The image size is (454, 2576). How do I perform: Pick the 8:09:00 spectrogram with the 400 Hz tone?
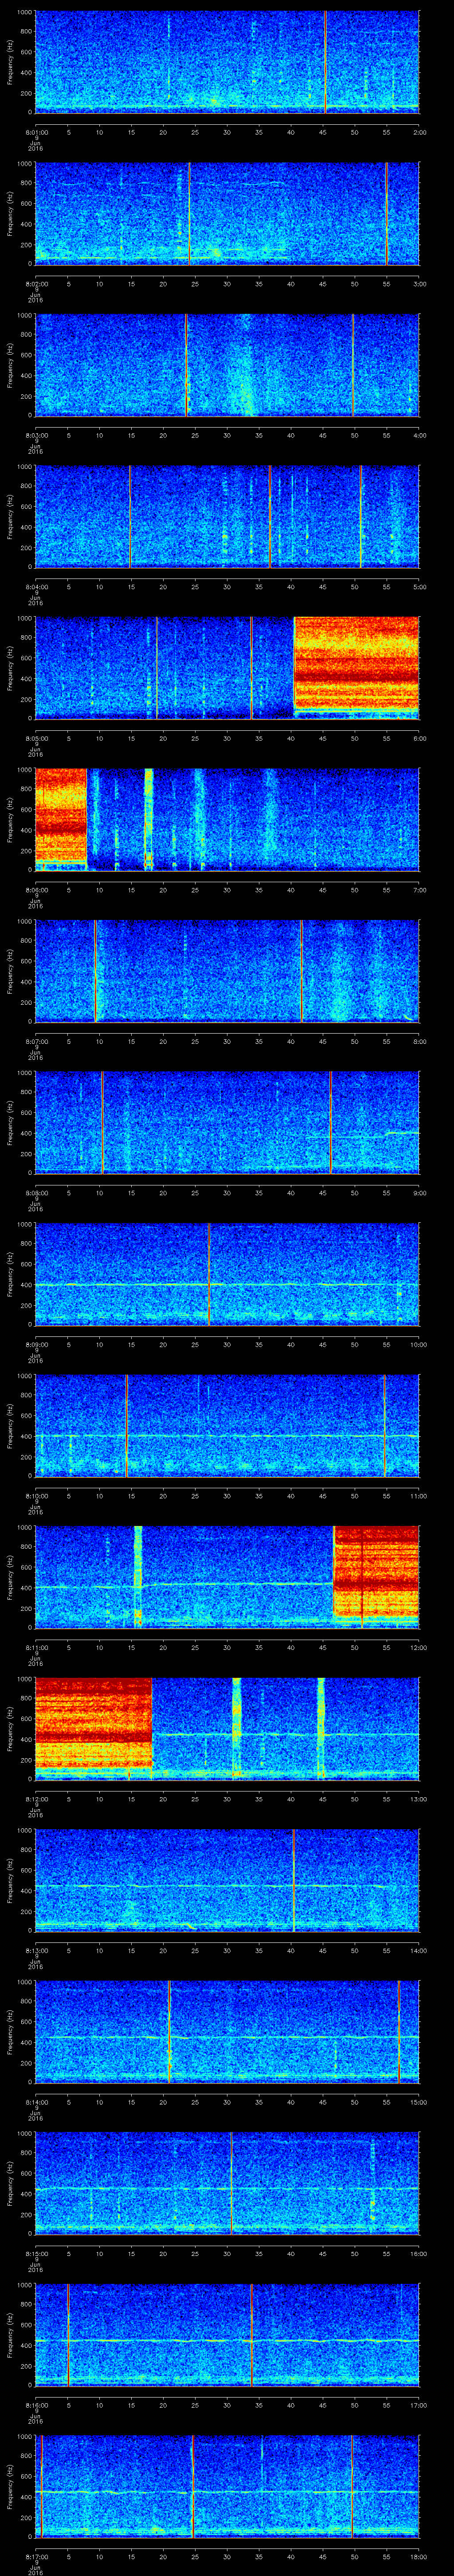tap(227, 1274)
